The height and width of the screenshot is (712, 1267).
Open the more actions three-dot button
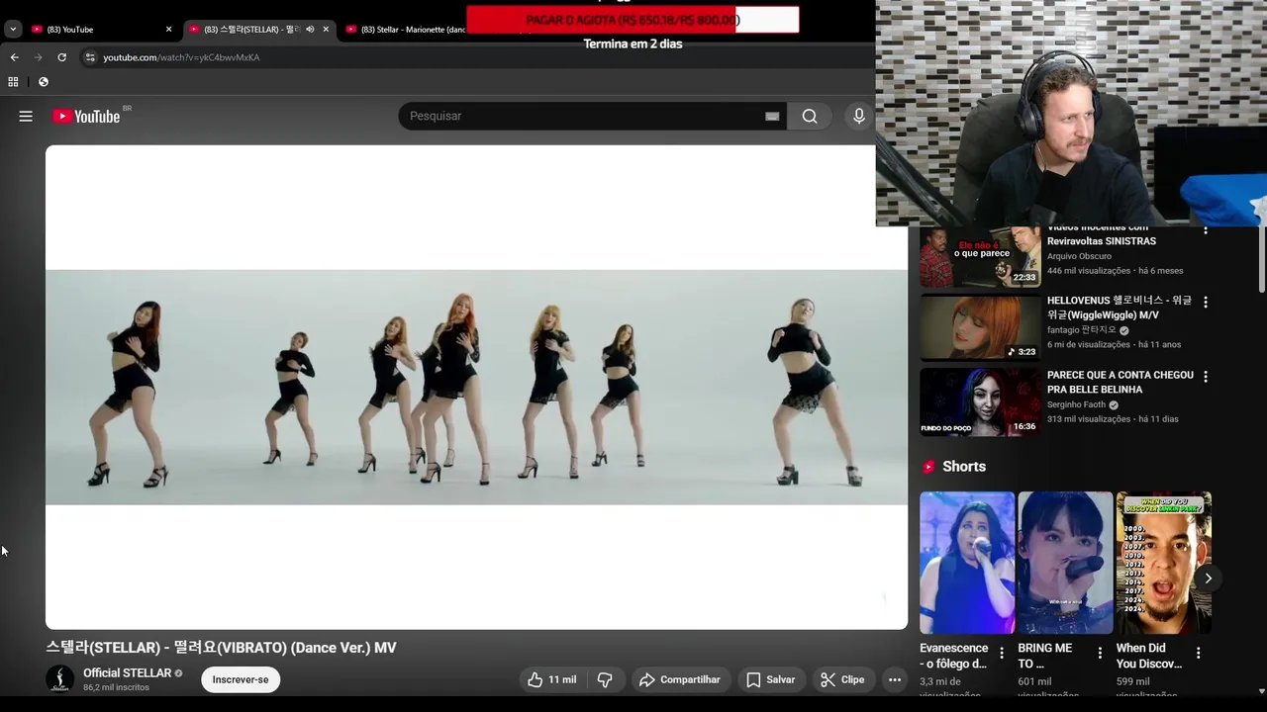point(895,679)
